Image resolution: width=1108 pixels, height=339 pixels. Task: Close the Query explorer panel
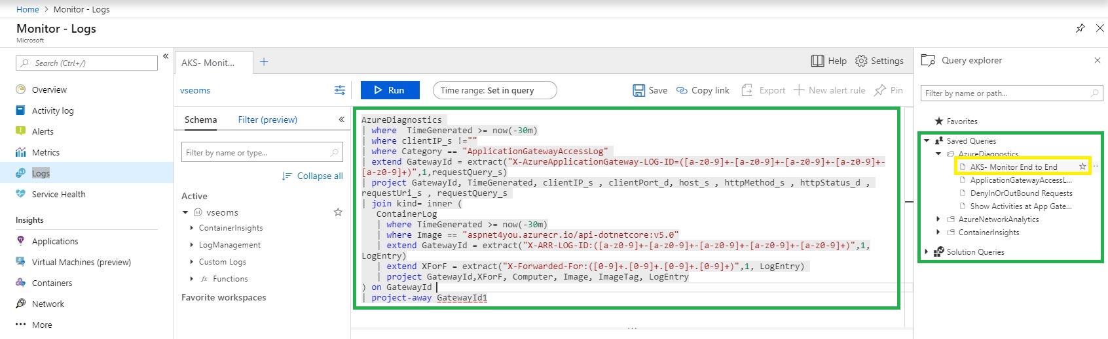coord(1098,60)
